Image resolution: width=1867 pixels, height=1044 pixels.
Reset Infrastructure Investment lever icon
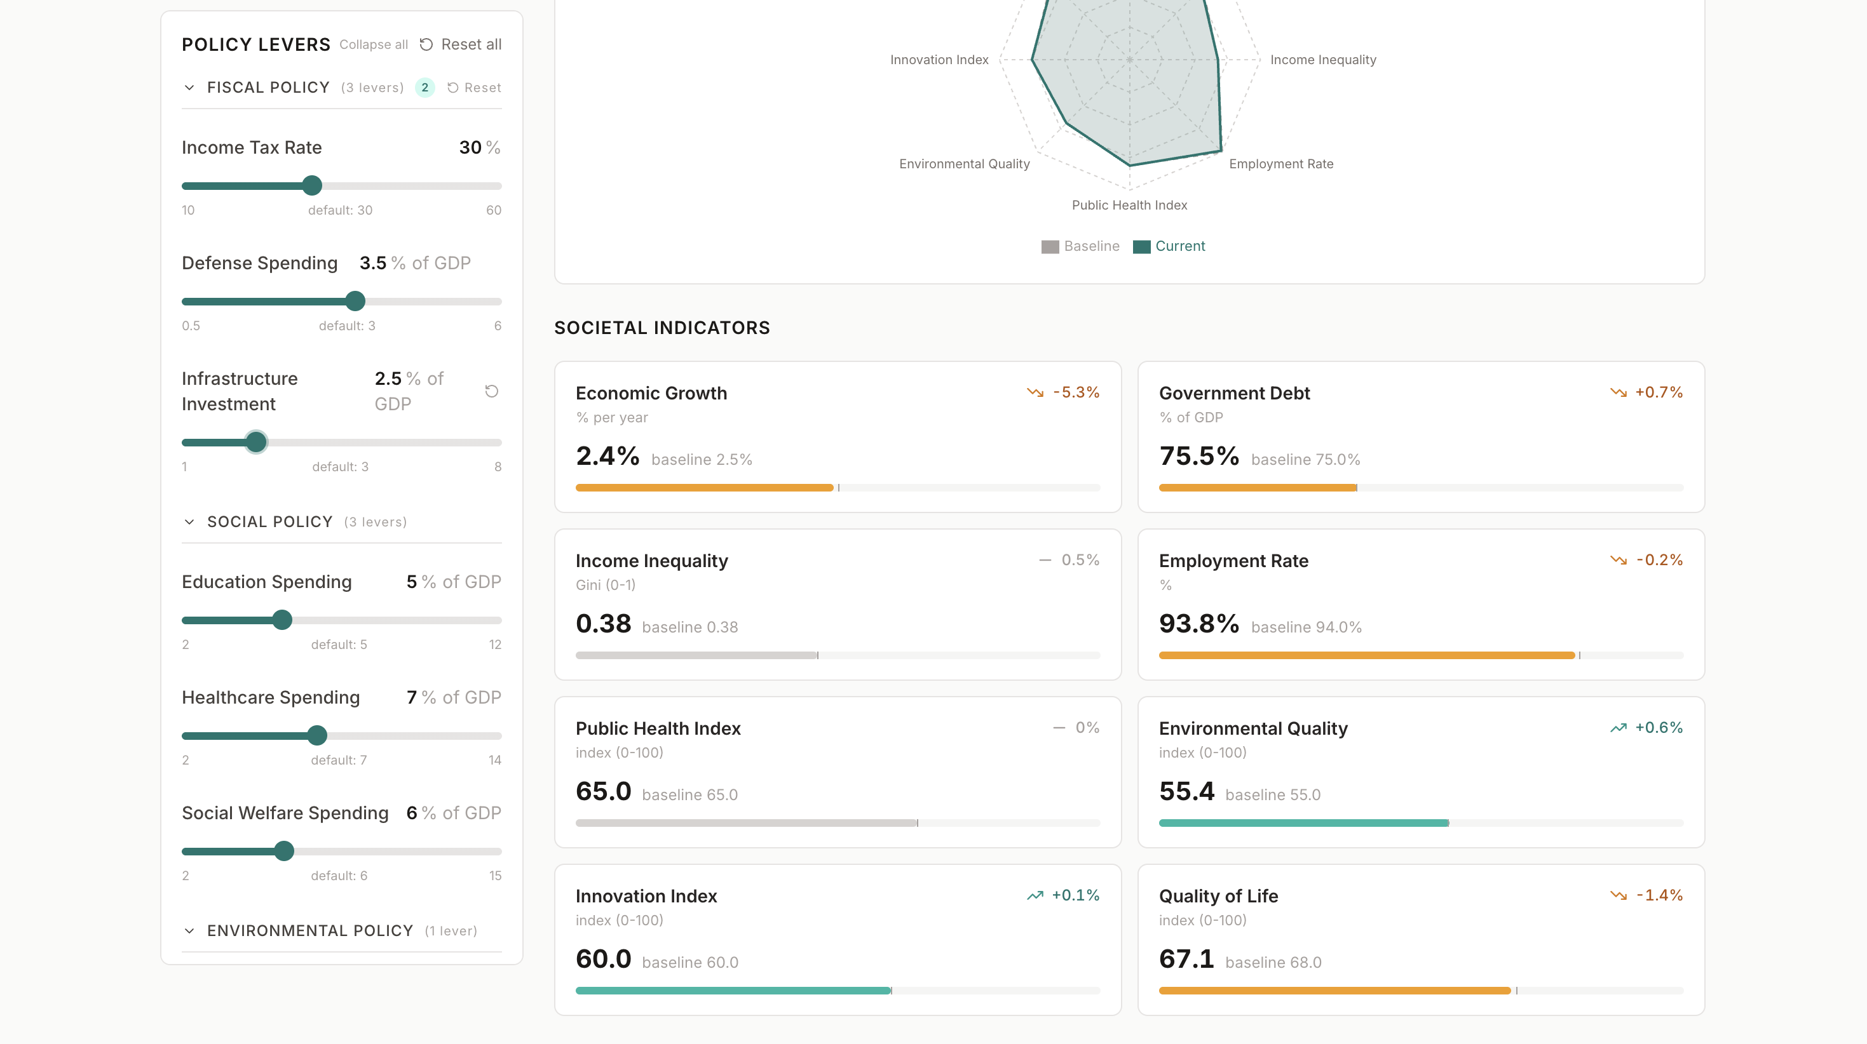click(x=491, y=391)
